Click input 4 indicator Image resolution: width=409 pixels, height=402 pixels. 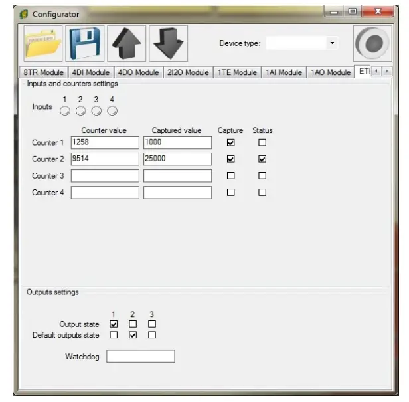[x=112, y=111]
